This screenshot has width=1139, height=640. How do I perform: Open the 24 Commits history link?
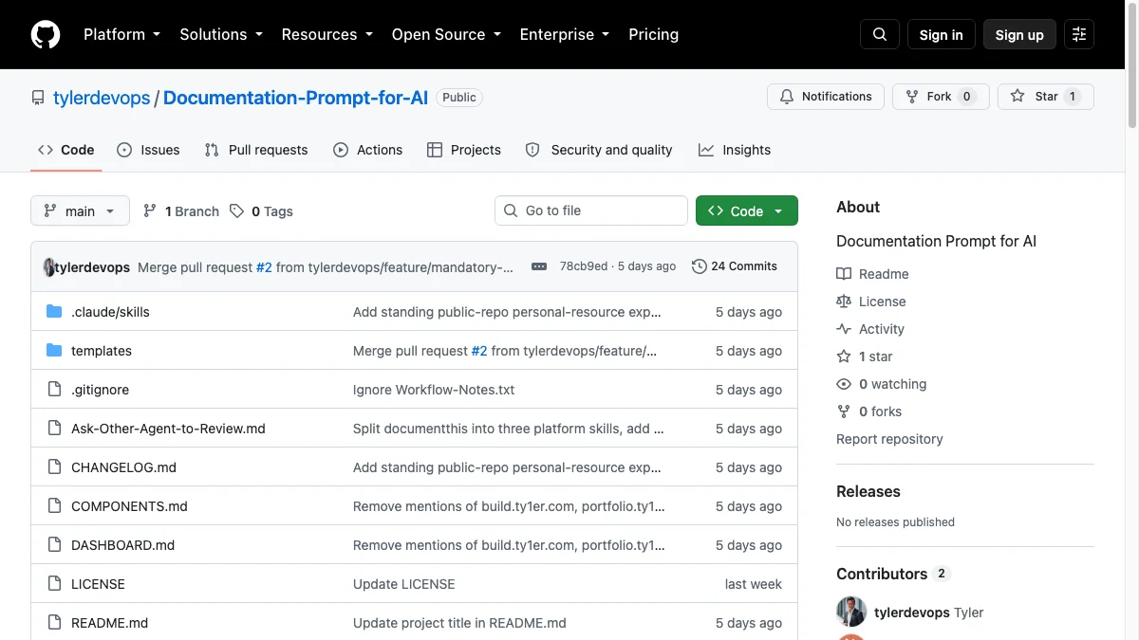[x=735, y=266]
